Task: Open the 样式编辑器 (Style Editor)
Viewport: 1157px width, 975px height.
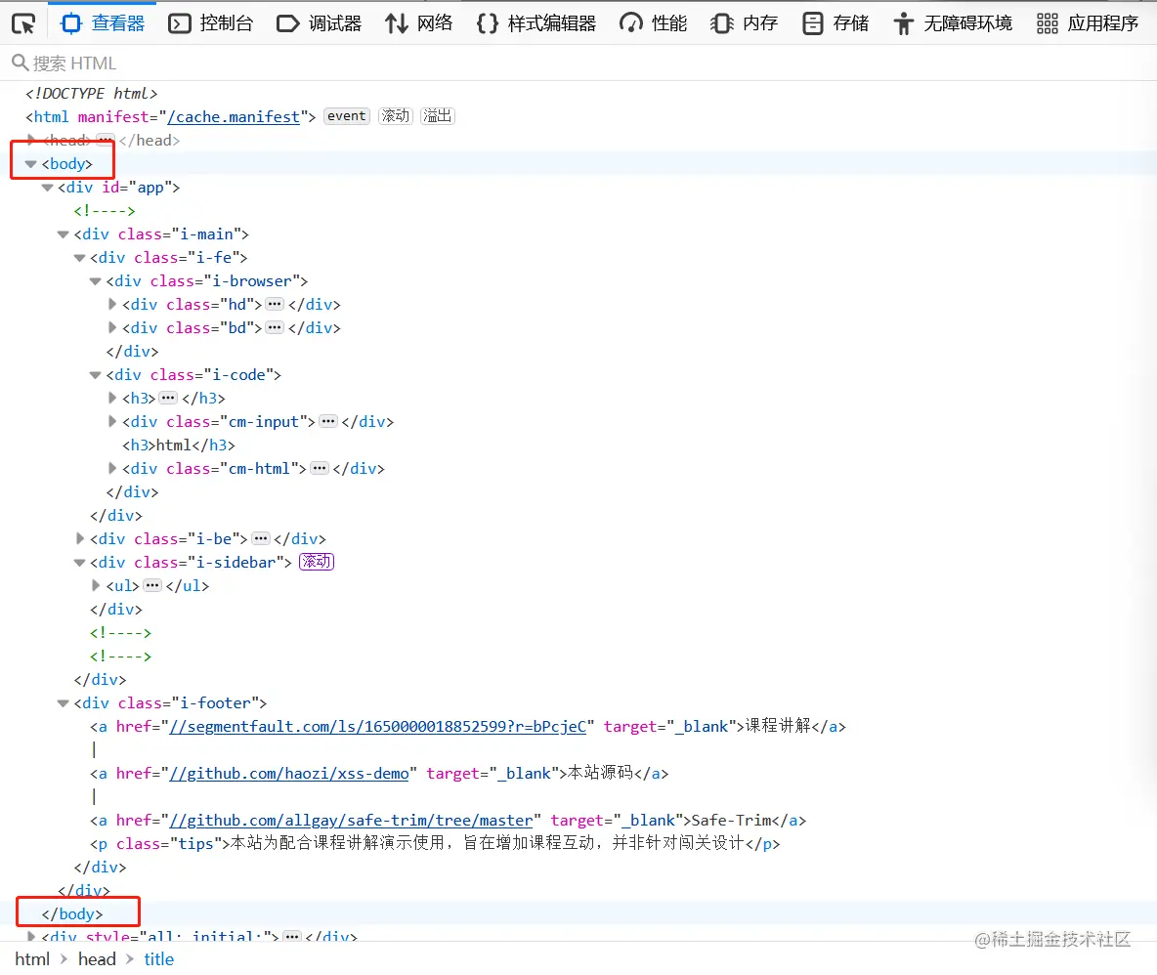Action: (x=536, y=22)
